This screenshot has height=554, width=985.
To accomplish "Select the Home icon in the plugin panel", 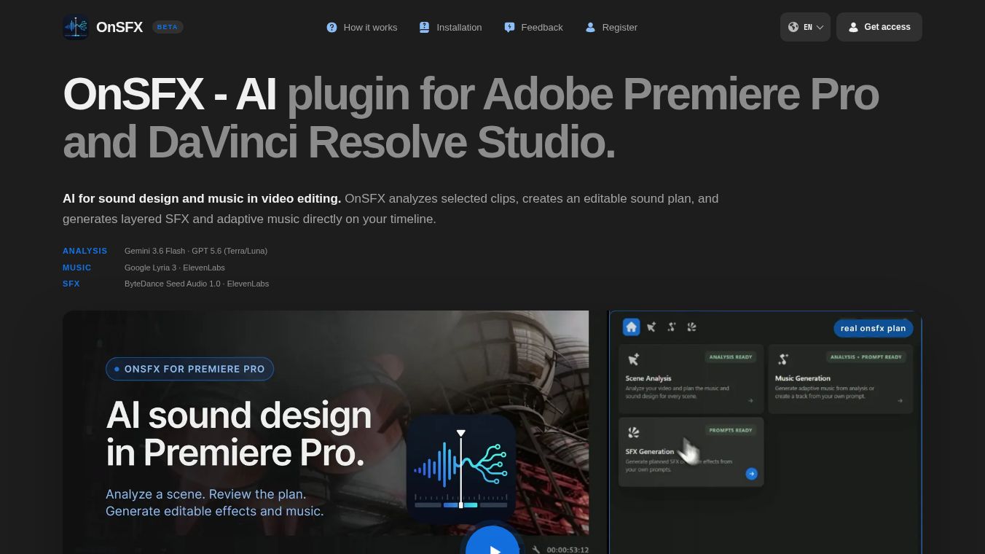I will 632,327.
